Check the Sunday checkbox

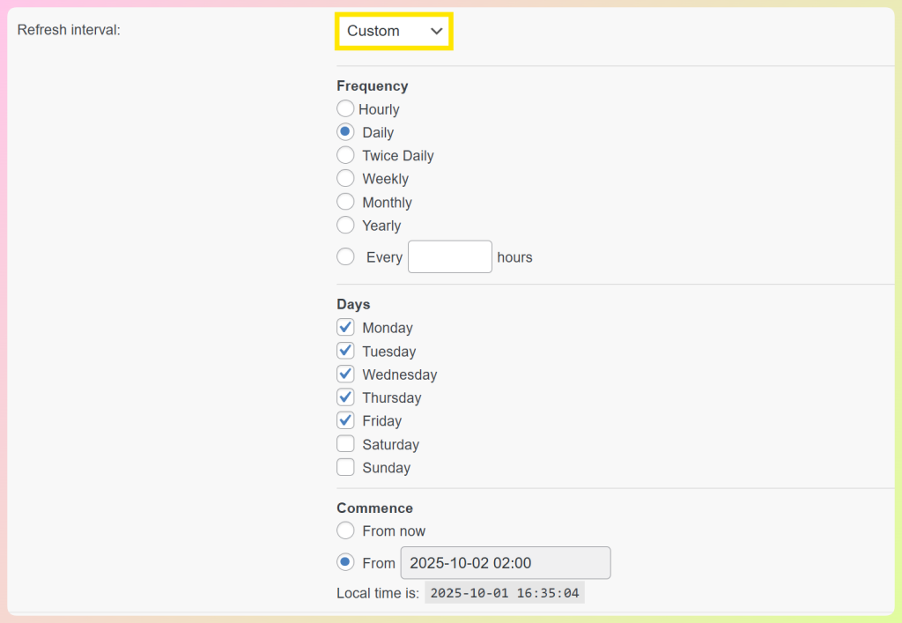click(345, 467)
